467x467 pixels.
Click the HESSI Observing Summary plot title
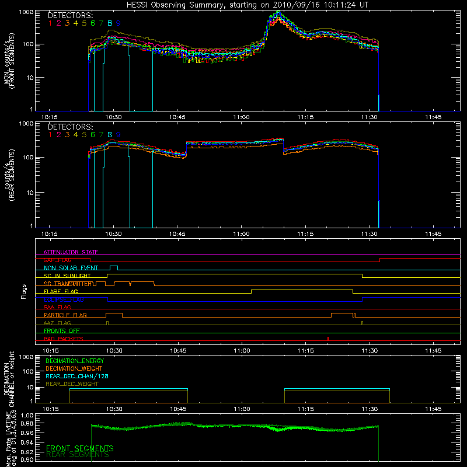(248, 5)
